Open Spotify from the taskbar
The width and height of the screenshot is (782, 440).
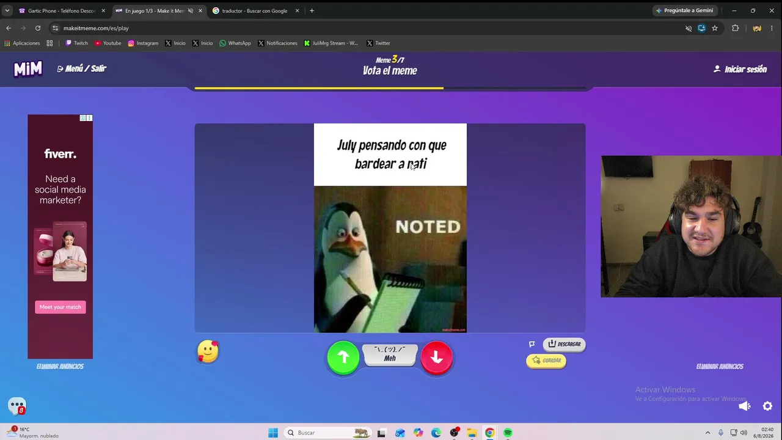508,433
